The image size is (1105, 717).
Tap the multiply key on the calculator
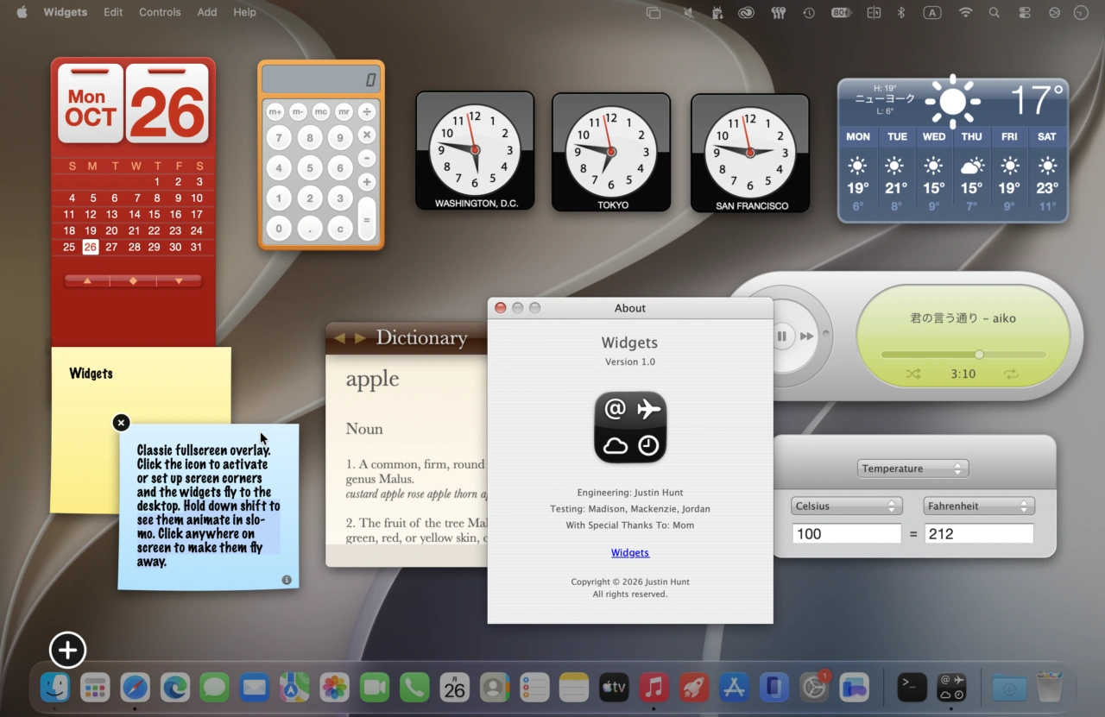367,135
